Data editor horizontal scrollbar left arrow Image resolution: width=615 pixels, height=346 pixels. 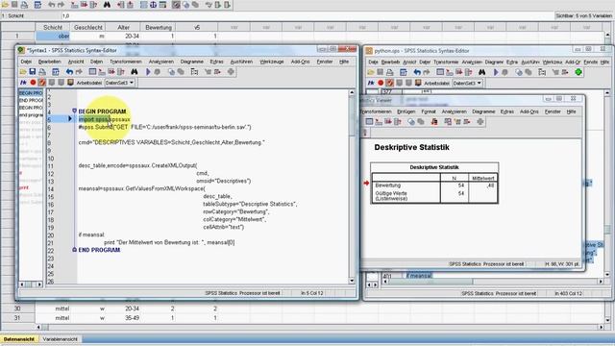pos(38,327)
